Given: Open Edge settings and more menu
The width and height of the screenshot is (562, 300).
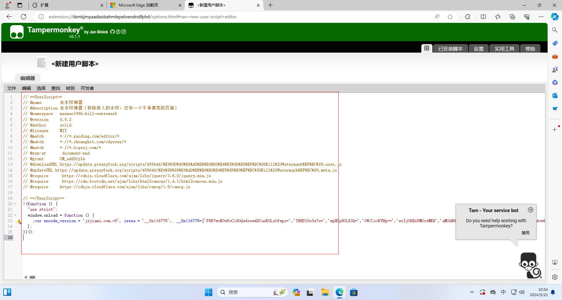Looking at the screenshot, I should coord(541,17).
